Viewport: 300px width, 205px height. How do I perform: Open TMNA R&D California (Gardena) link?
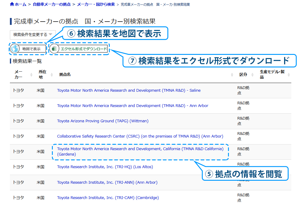point(140,152)
